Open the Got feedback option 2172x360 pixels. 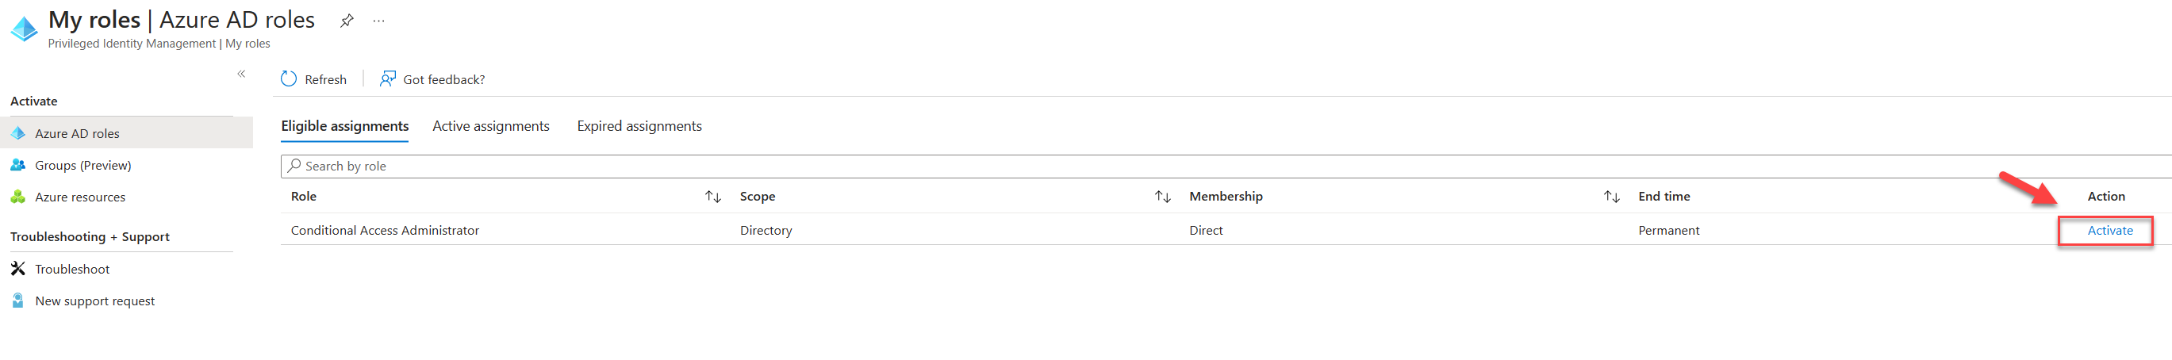pyautogui.click(x=432, y=79)
